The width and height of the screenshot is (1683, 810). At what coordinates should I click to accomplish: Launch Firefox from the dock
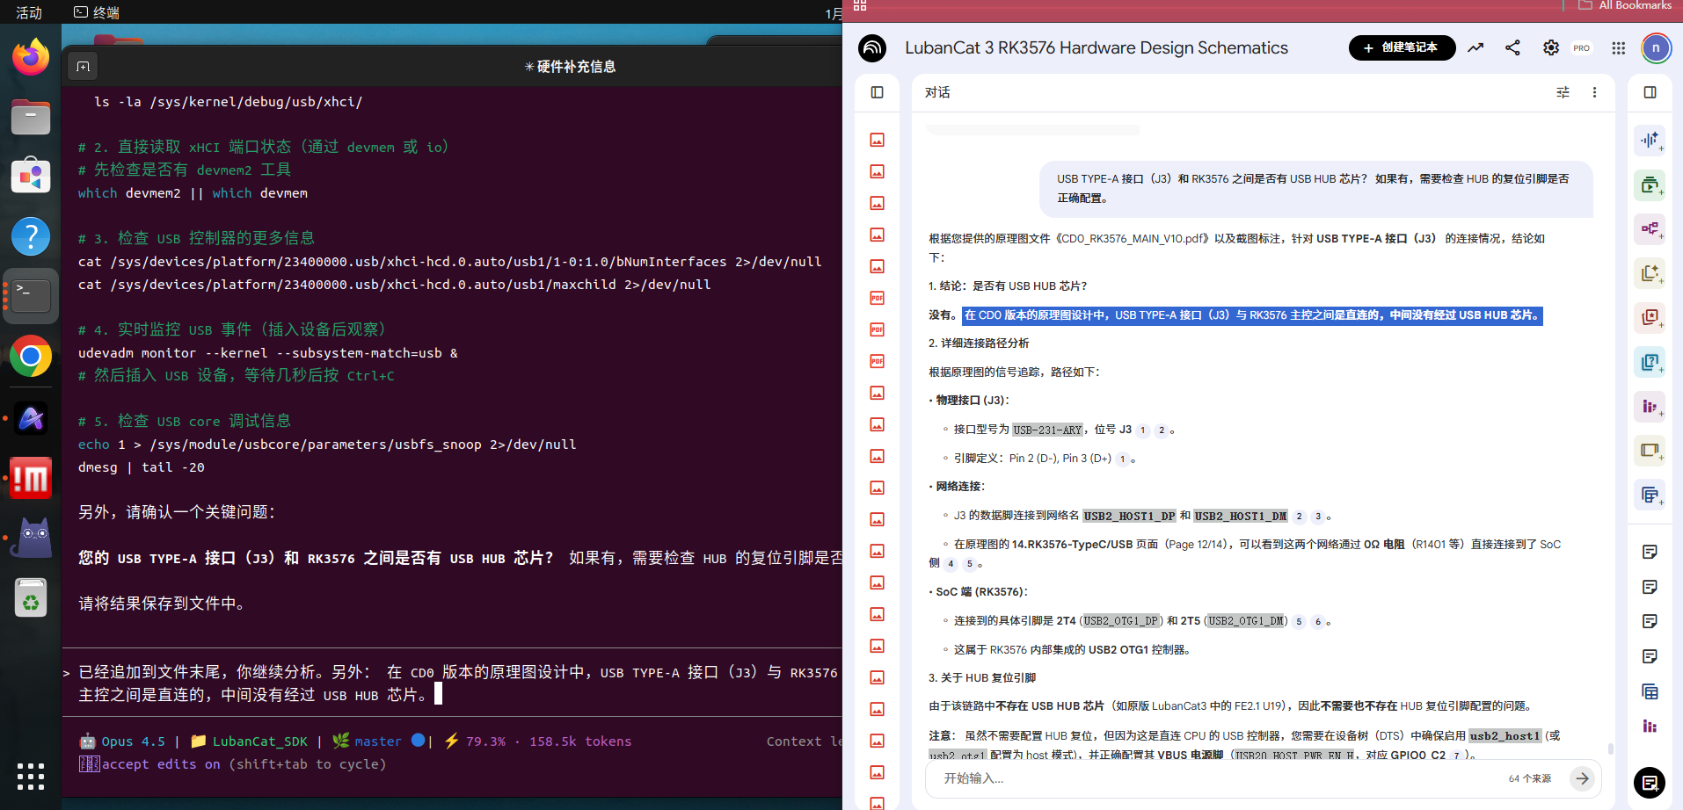(x=31, y=57)
